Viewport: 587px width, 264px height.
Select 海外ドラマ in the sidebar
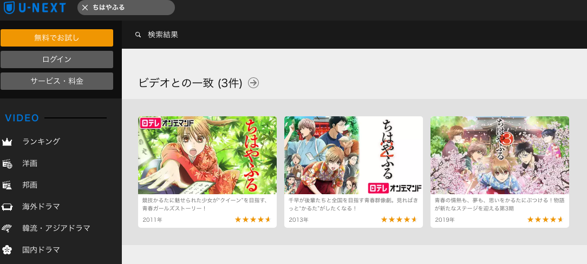(41, 207)
